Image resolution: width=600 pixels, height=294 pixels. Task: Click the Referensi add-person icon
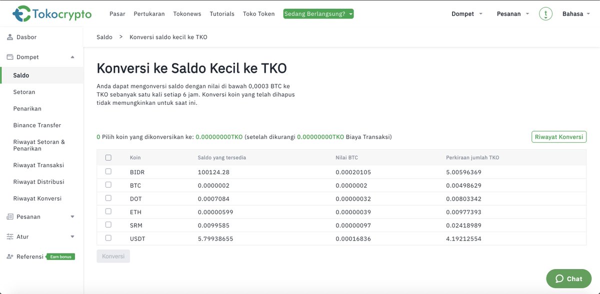tap(10, 257)
